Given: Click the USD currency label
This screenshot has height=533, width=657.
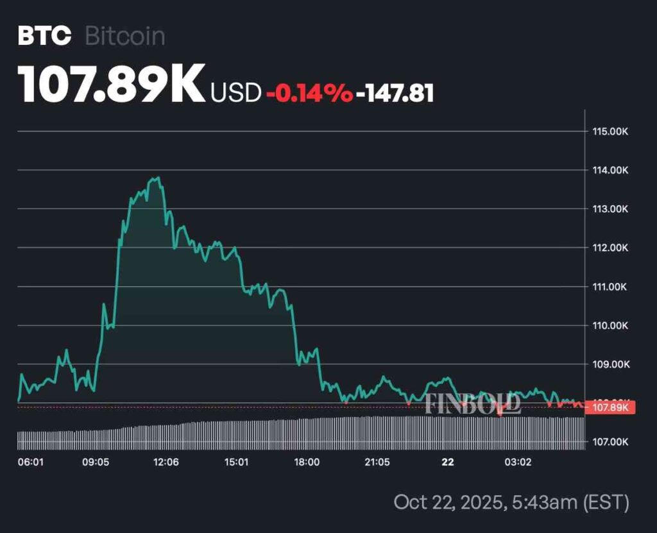Looking at the screenshot, I should 235,94.
